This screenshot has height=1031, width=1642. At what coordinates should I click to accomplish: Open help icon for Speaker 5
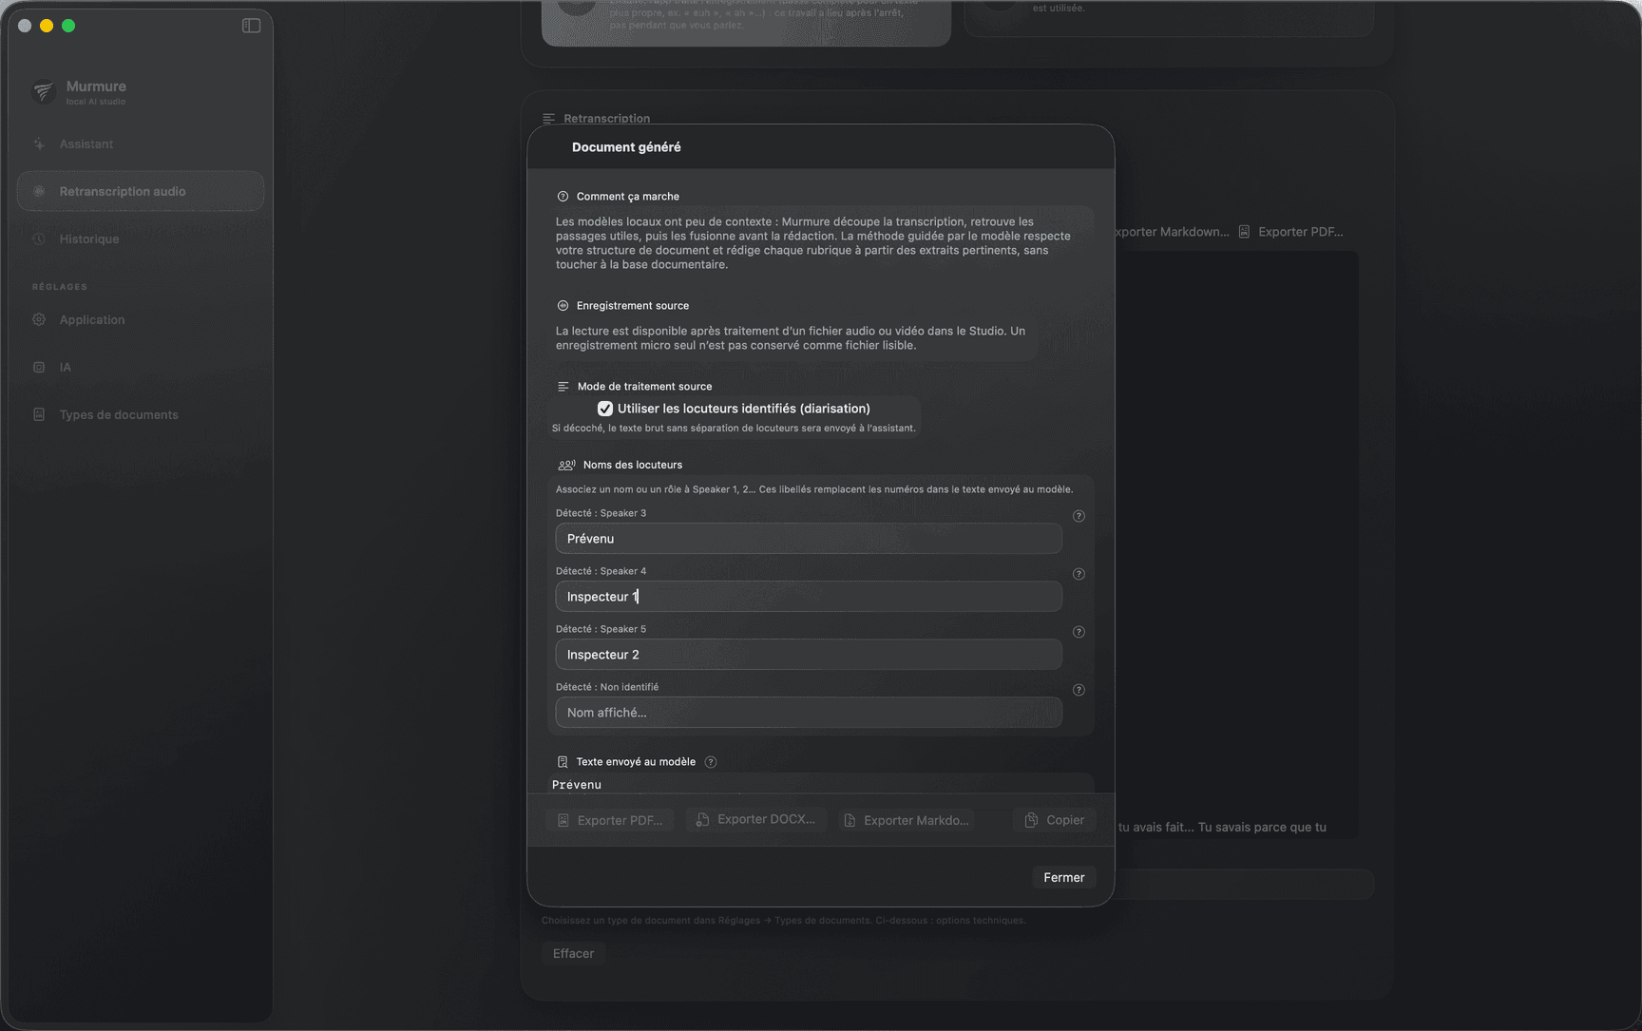click(1079, 633)
